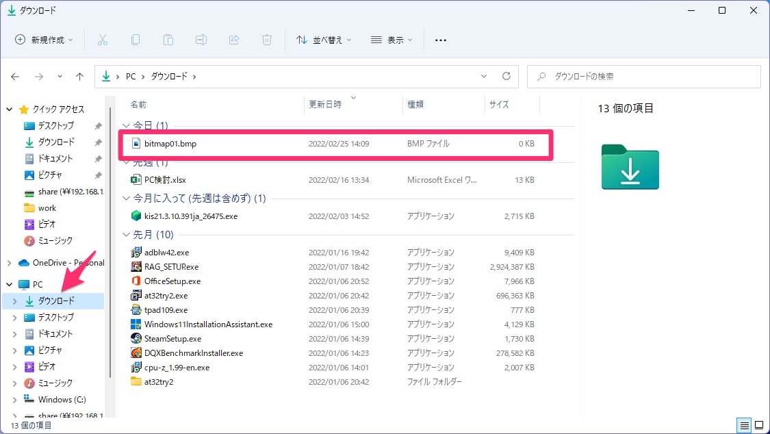Open recent locations dropdown arrow

(60, 76)
